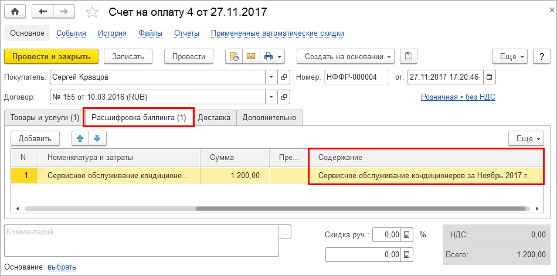
Task: Send the invoice by email icon
Action: coord(251,56)
